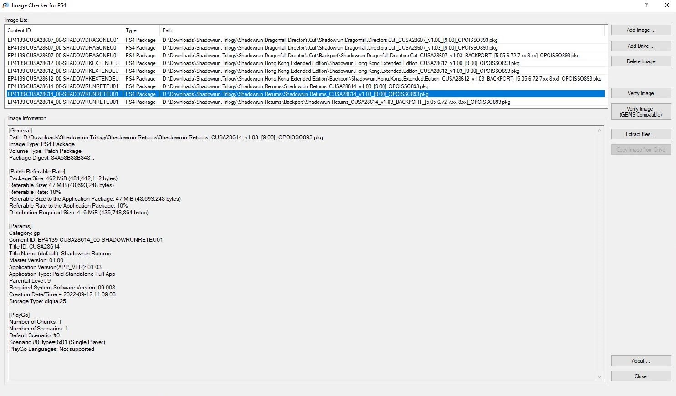The width and height of the screenshot is (676, 396).
Task: Click the Package Size 462 MiB line
Action: pyautogui.click(x=63, y=178)
